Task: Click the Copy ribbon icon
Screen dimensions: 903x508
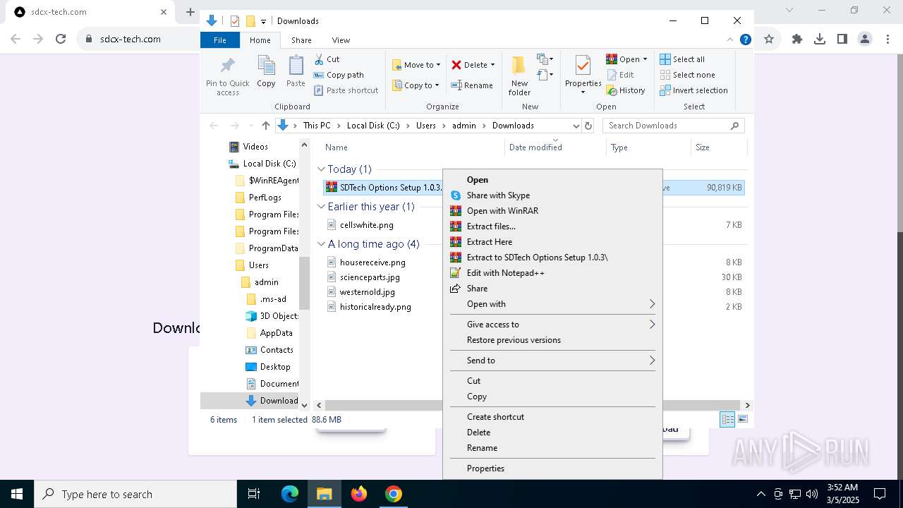Action: tap(266, 72)
